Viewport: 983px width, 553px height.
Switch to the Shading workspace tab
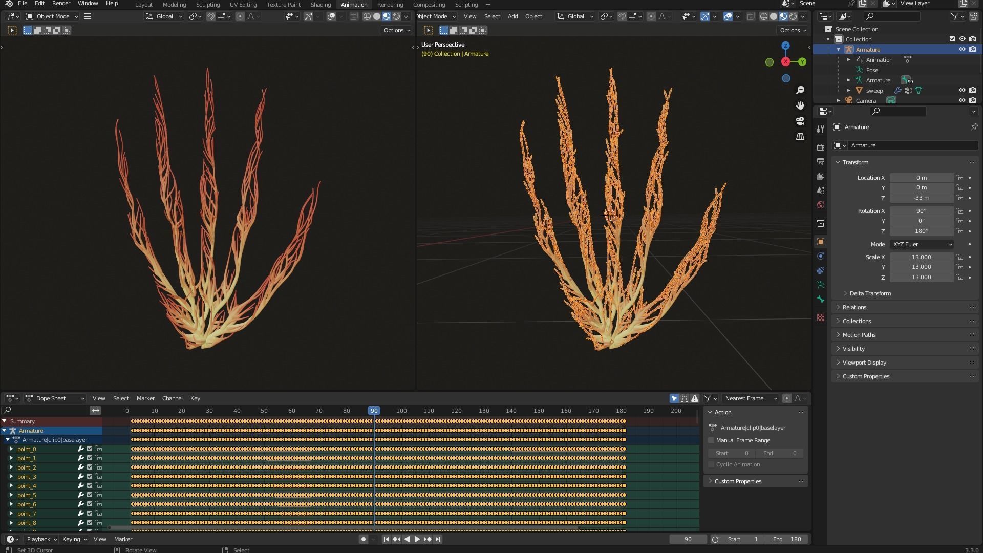point(320,5)
